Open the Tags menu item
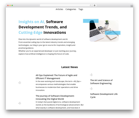Viewport: 139px width, 118px height. 81,9
